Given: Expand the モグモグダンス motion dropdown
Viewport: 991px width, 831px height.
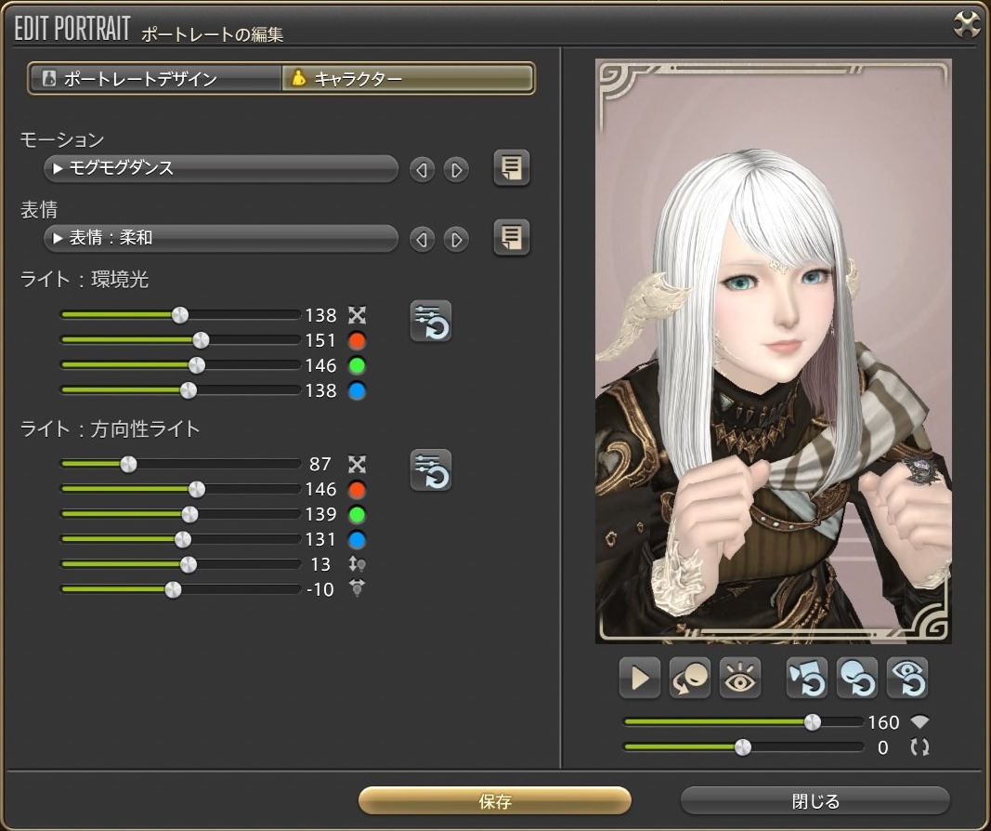Looking at the screenshot, I should coord(221,169).
